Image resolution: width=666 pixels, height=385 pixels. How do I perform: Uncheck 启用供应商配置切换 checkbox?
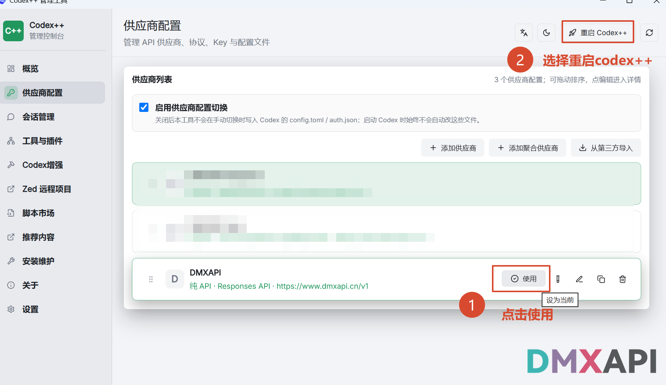[x=144, y=107]
